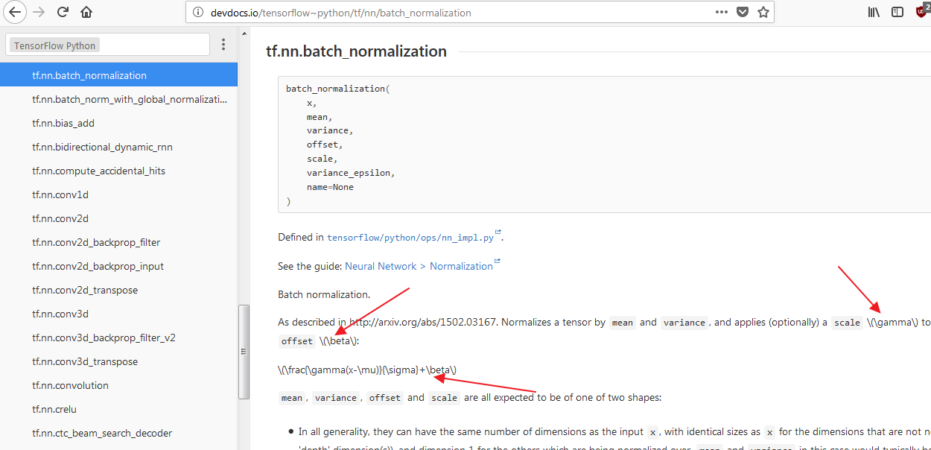Open tf.nn.crelu in the sidebar
Screen dimensions: 931x450
click(x=118, y=409)
